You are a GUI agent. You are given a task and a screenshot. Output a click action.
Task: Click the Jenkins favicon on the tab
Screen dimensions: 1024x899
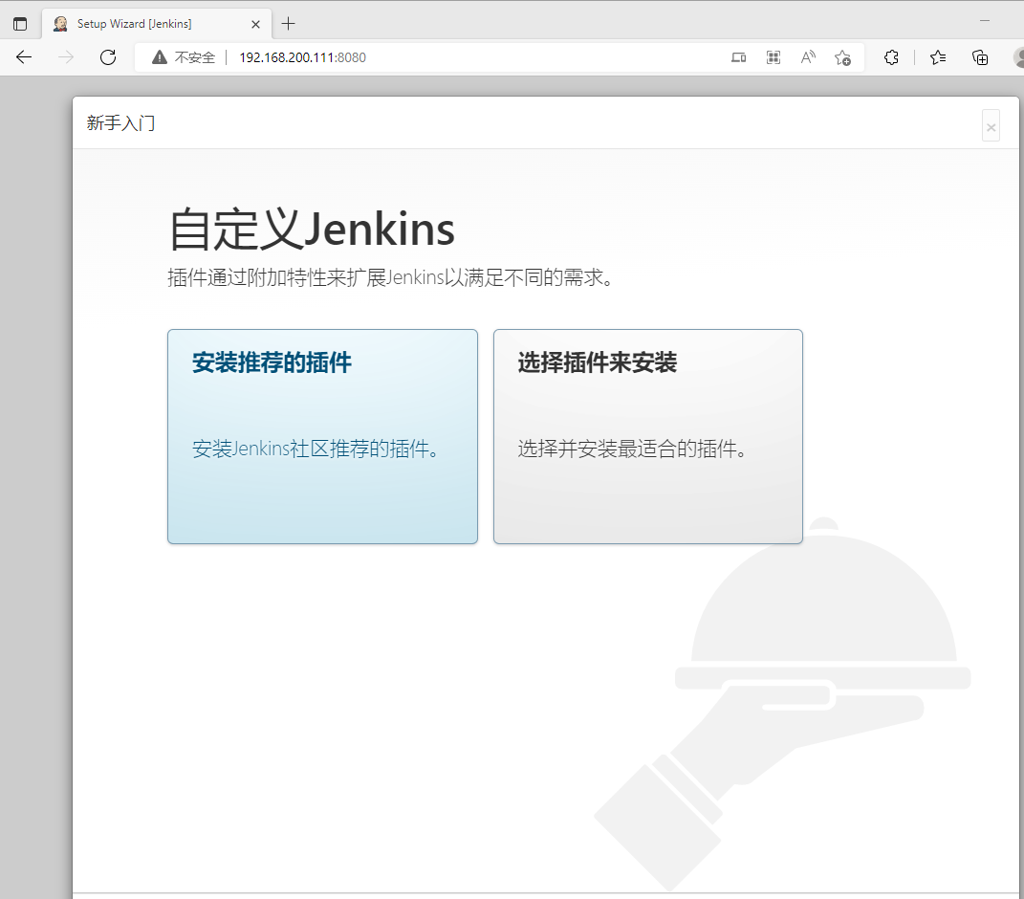click(61, 24)
